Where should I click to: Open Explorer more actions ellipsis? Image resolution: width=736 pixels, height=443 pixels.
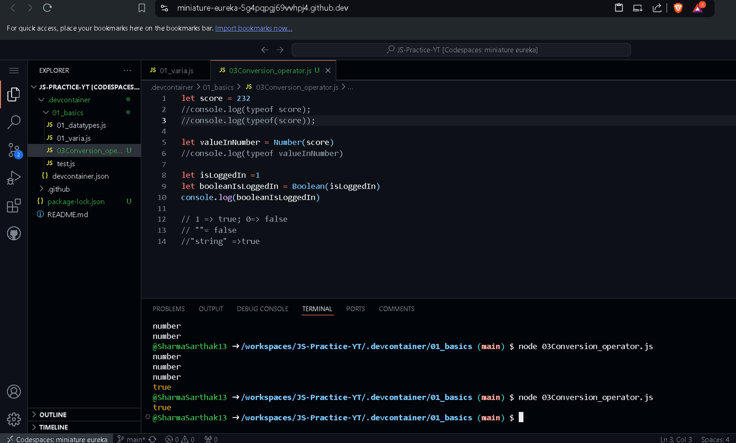127,70
